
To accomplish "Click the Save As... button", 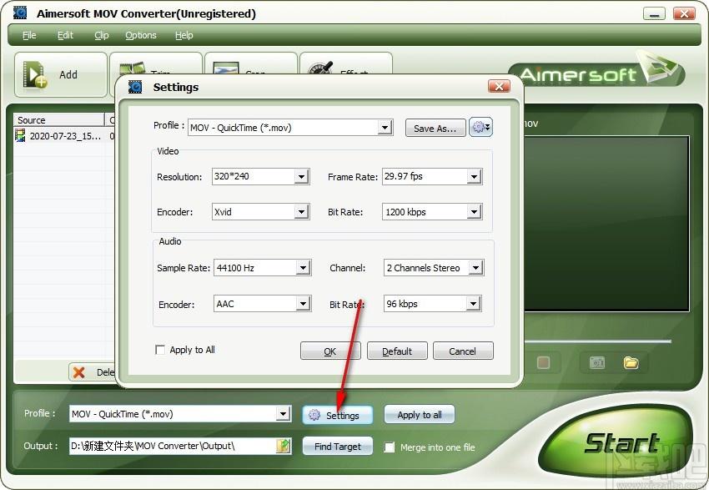I will (435, 128).
